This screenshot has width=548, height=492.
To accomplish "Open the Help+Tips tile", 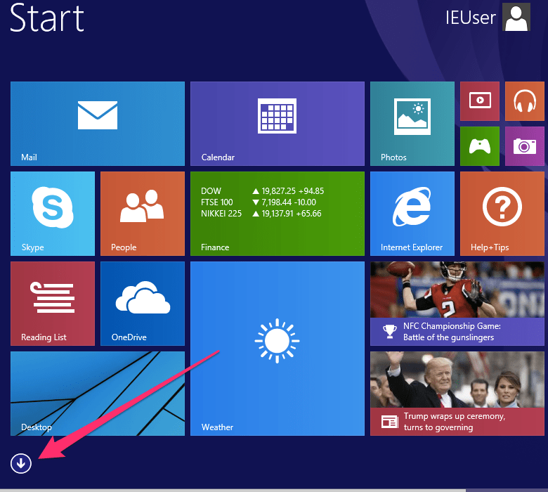I will click(502, 213).
